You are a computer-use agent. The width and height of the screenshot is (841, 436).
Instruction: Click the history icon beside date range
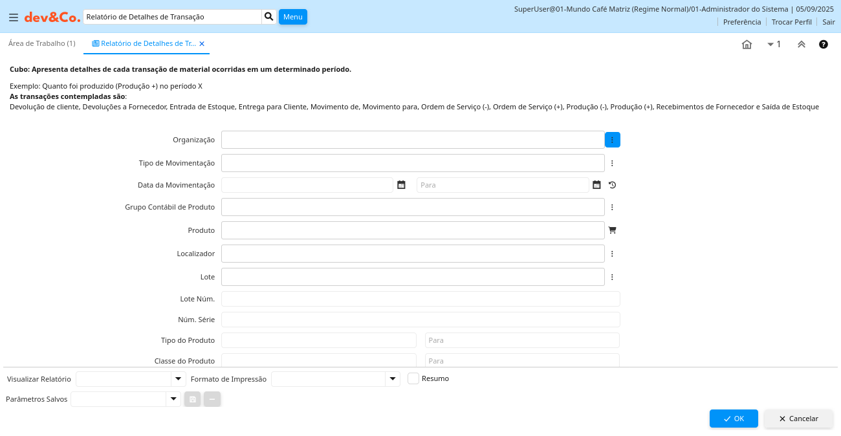(x=612, y=185)
